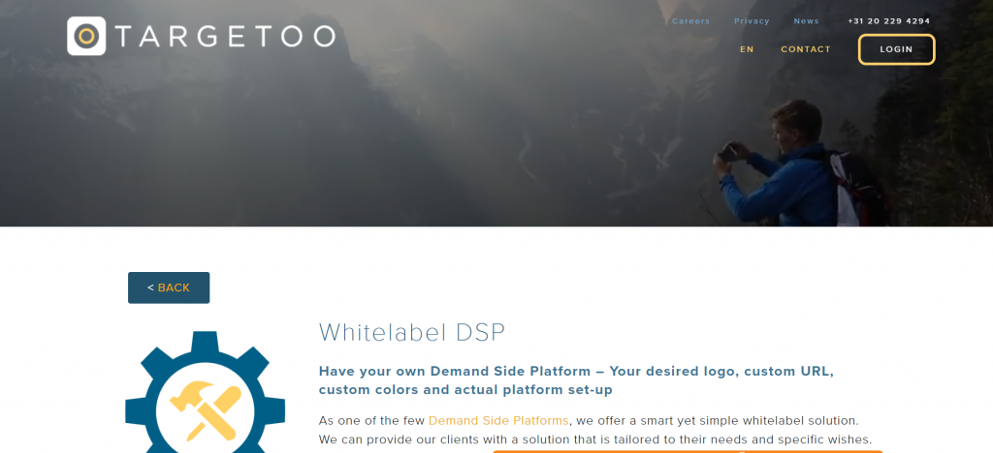
Task: Click the LOGIN button
Action: (x=896, y=49)
